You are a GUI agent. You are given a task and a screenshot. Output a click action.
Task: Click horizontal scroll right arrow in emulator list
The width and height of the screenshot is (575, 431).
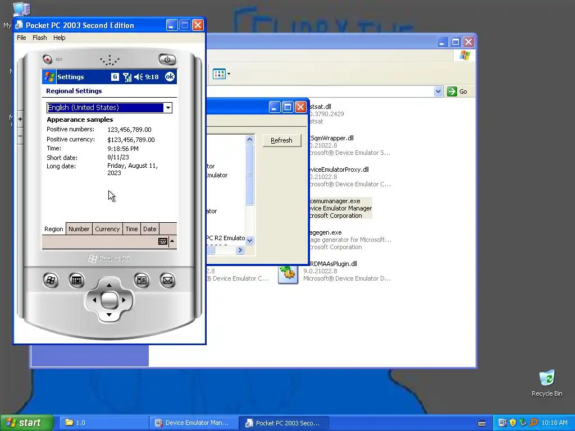point(240,250)
